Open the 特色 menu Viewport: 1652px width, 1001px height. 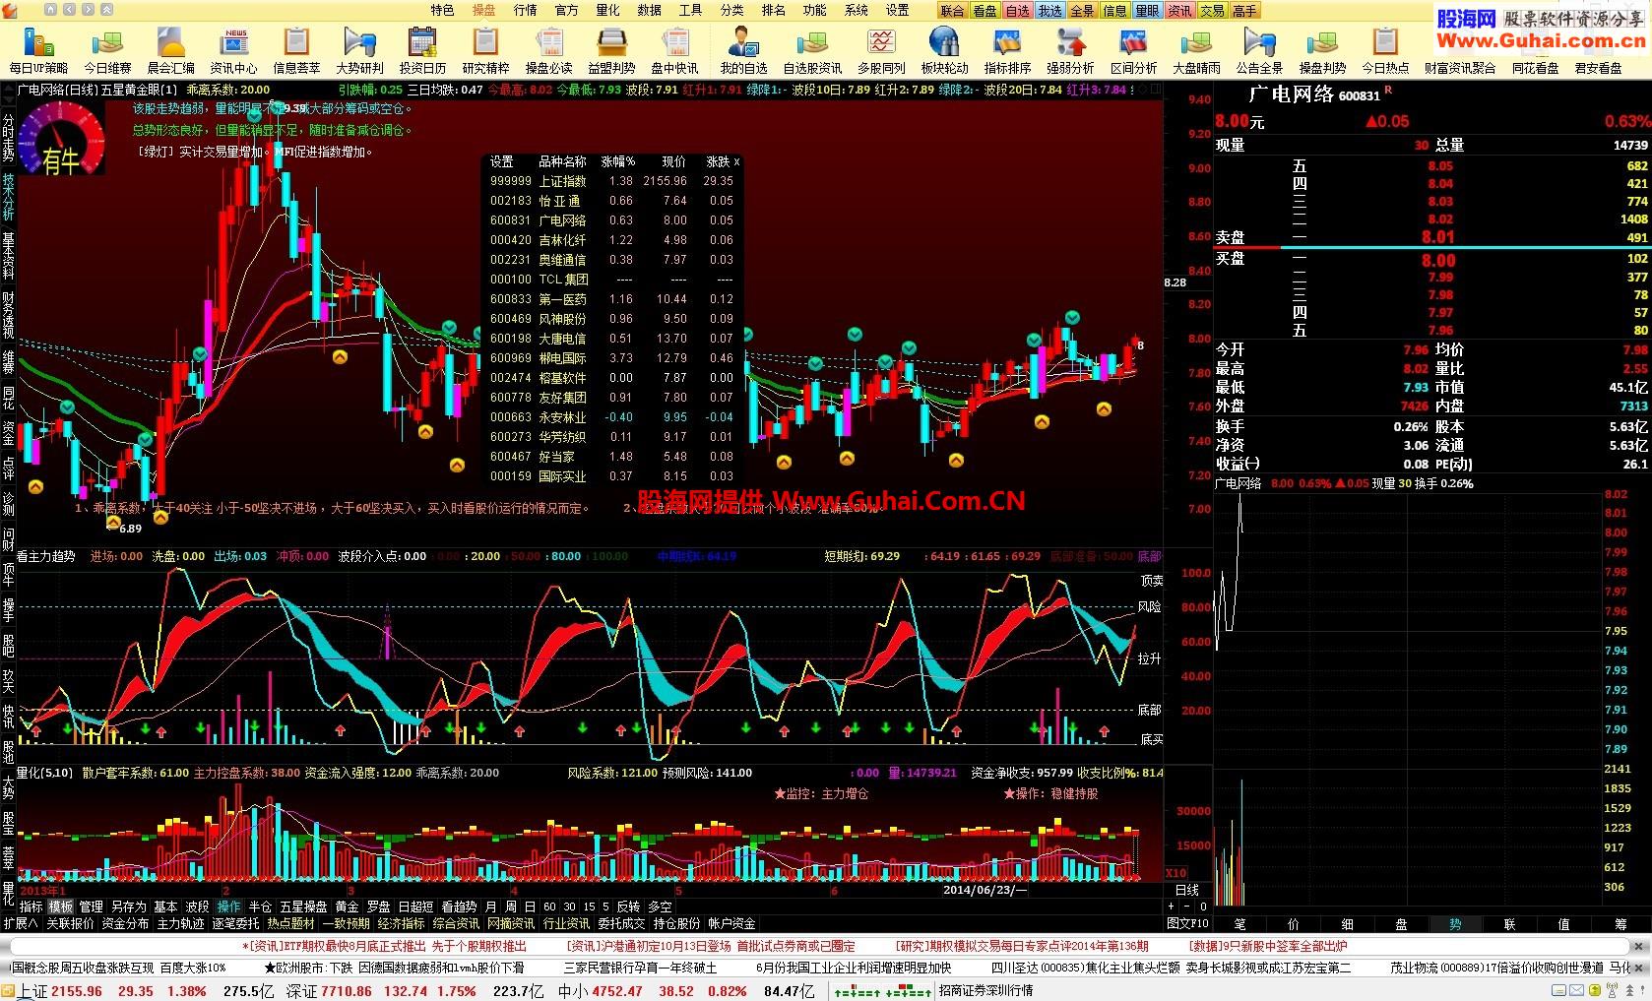442,10
